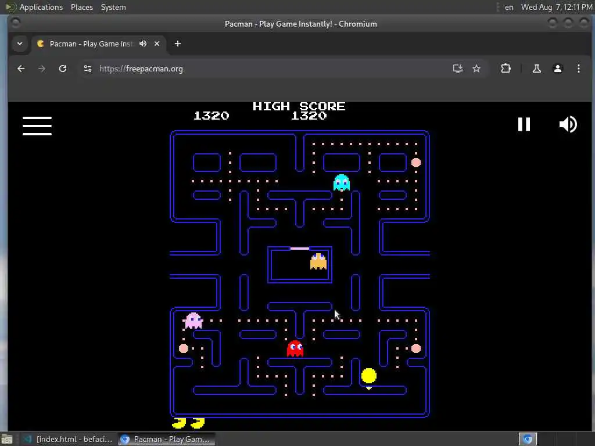Reload the freepacman.org page
Screen dimensions: 595x446
click(63, 69)
